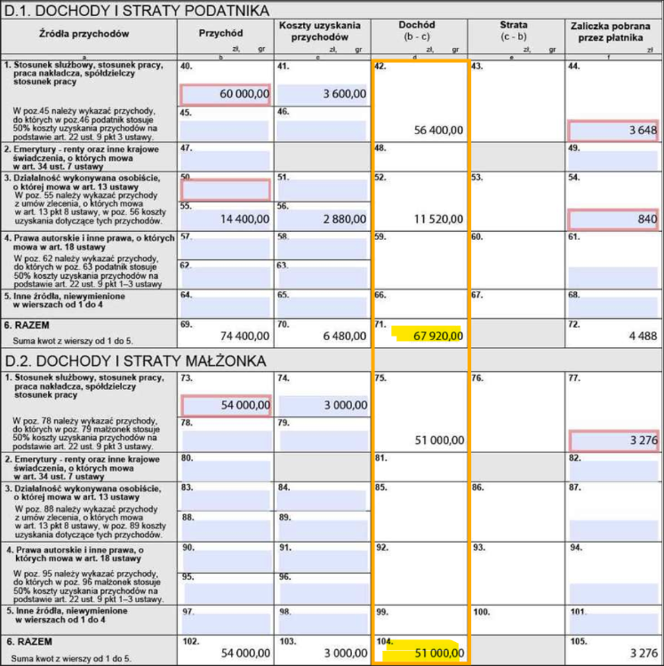Select spouse field 74 with 3 000,00
The image size is (664, 666).
[323, 406]
